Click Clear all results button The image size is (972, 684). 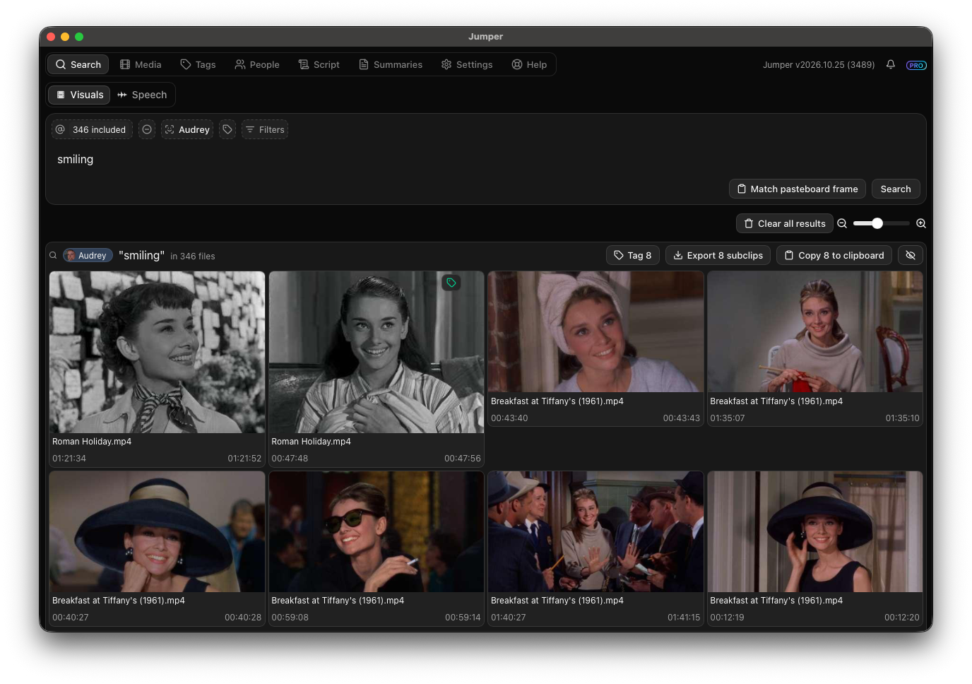(785, 223)
